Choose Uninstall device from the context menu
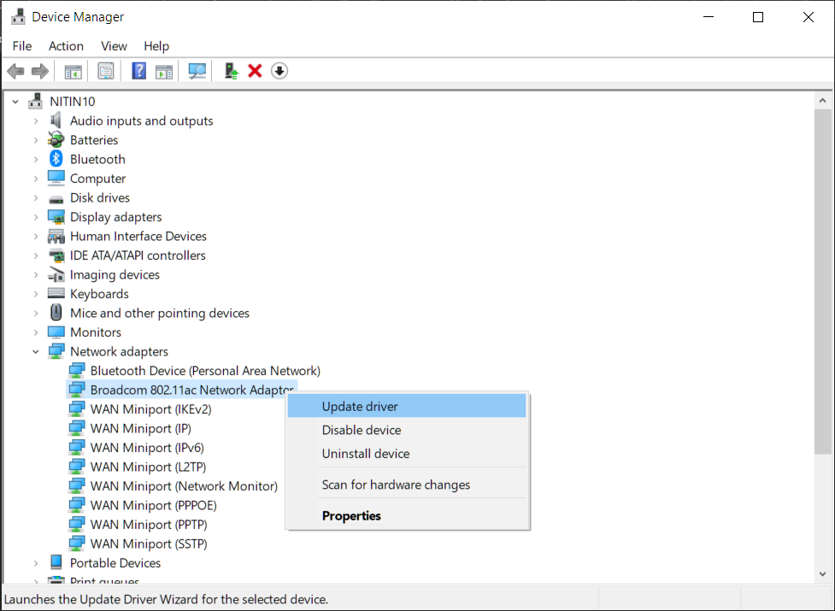This screenshot has height=611, width=835. click(x=407, y=454)
